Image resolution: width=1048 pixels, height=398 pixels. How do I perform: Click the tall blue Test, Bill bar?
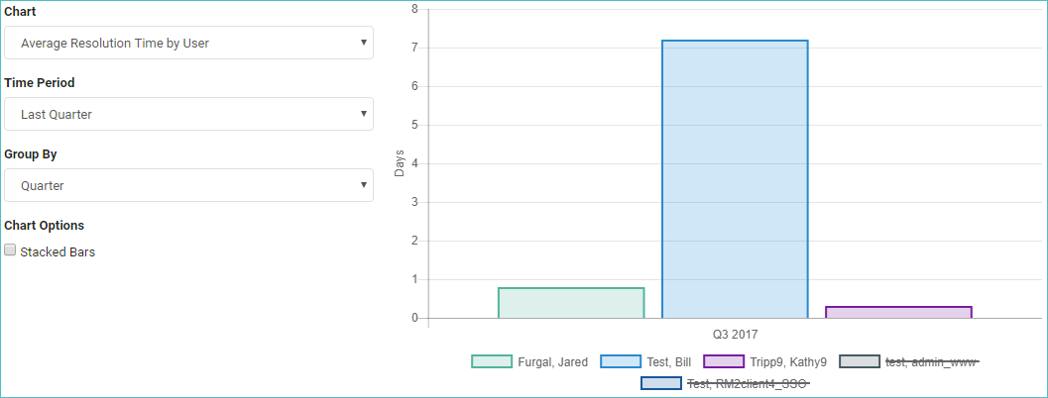(736, 179)
